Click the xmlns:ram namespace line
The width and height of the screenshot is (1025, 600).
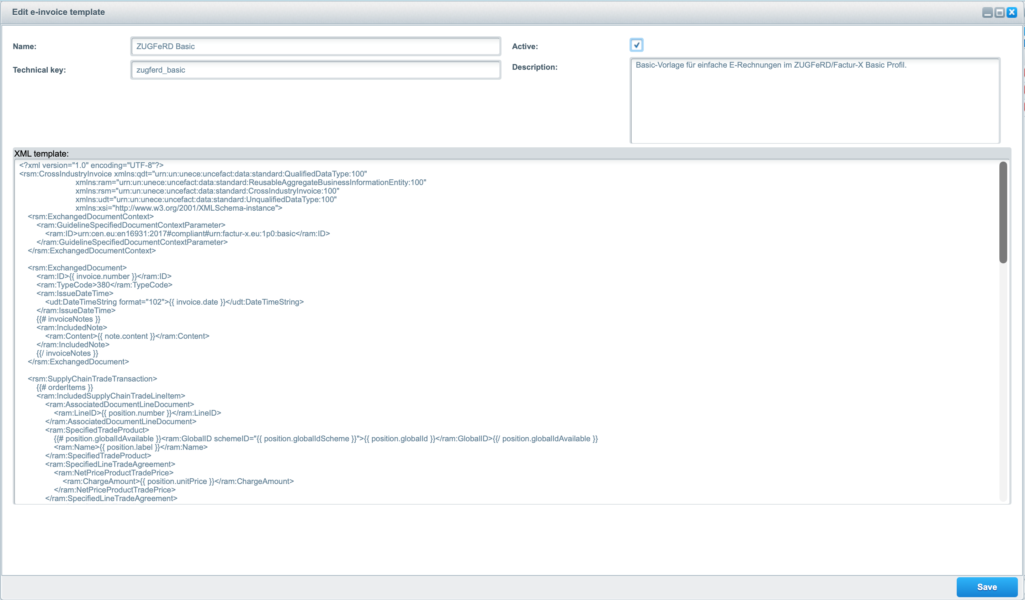pyautogui.click(x=250, y=182)
